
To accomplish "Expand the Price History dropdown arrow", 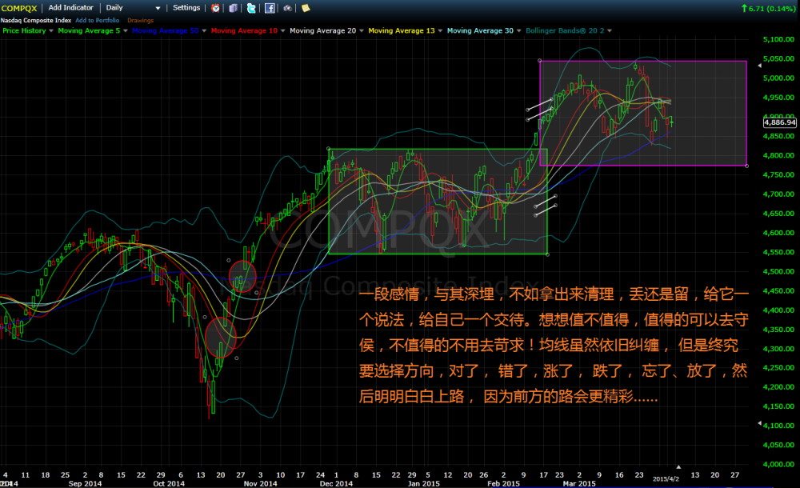I will [x=51, y=31].
